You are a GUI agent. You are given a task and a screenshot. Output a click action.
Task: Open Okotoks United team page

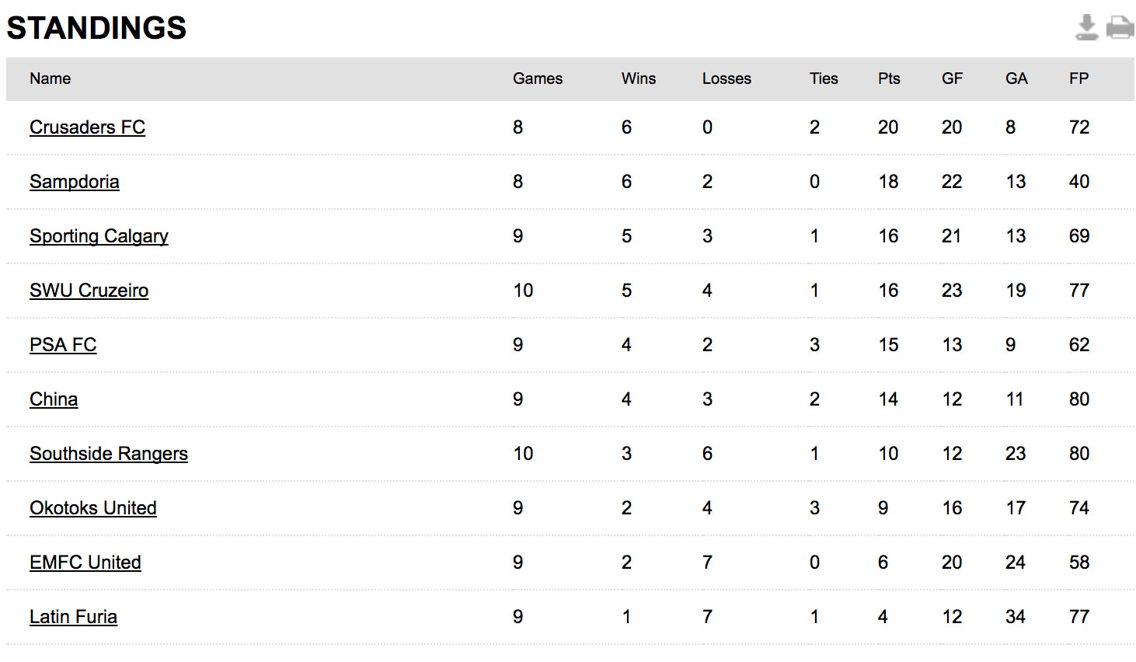click(93, 508)
